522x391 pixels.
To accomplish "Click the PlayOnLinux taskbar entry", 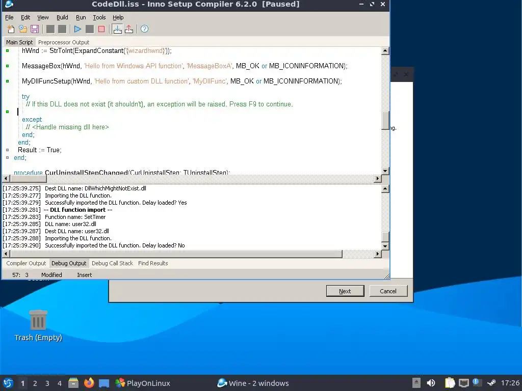I will point(143,383).
